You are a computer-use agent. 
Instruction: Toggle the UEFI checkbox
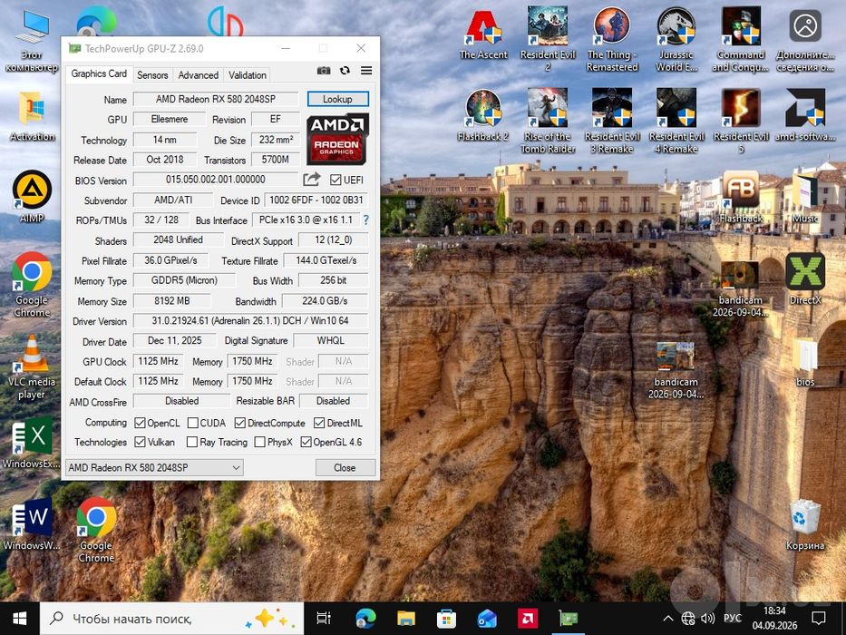tap(335, 180)
